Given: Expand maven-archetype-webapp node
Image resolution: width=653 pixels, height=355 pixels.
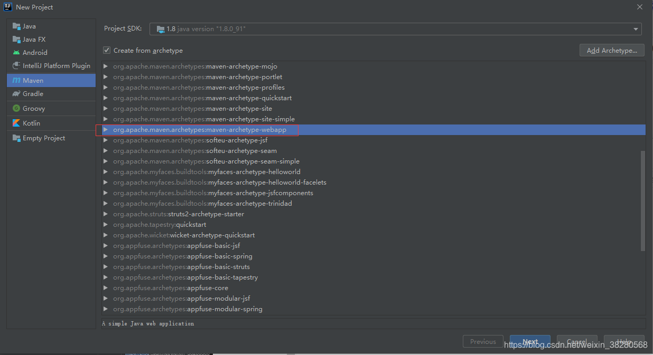Looking at the screenshot, I should (x=106, y=129).
